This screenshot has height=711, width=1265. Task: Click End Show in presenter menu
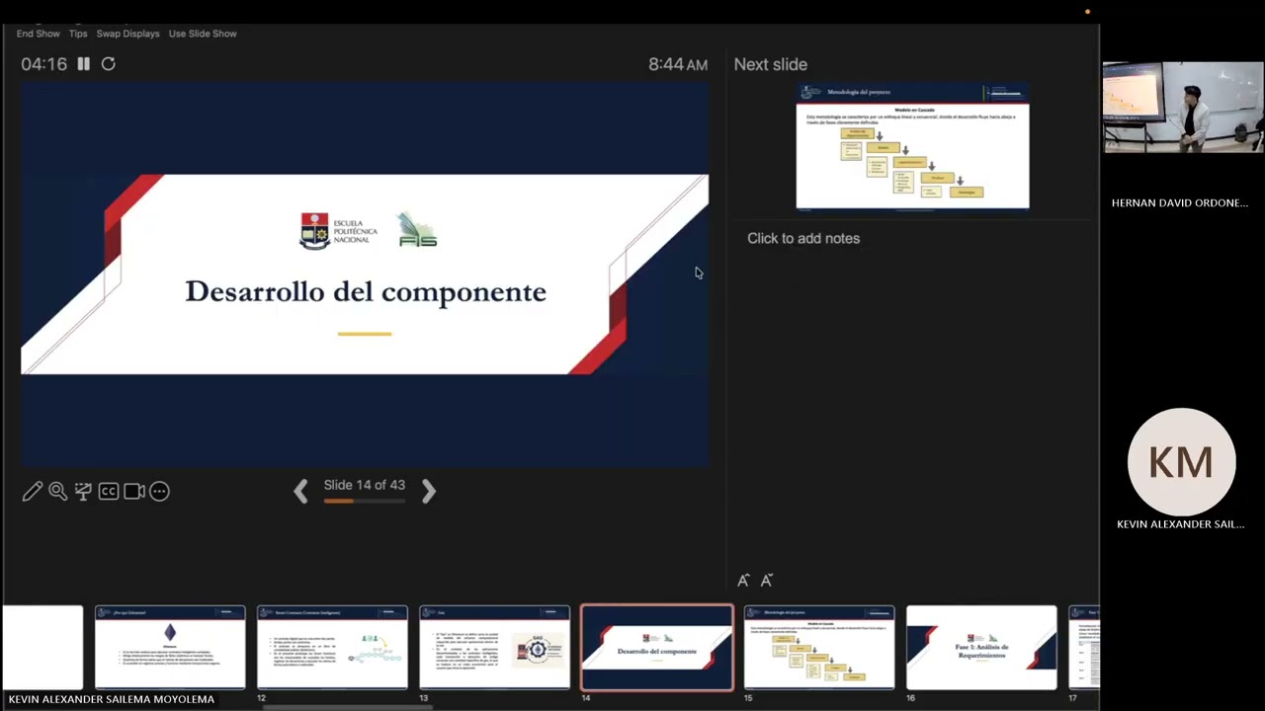click(x=38, y=34)
